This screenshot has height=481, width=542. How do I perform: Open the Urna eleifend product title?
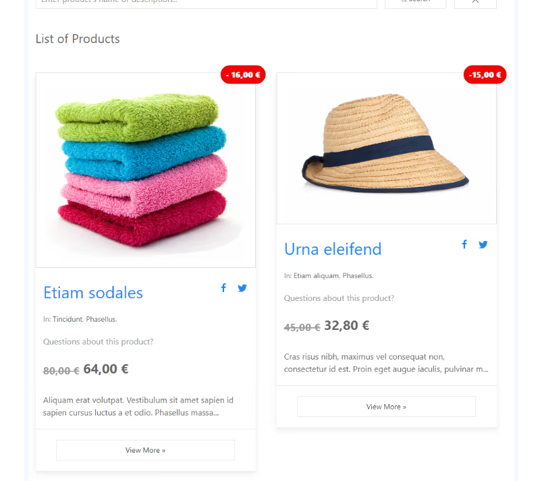pos(333,249)
